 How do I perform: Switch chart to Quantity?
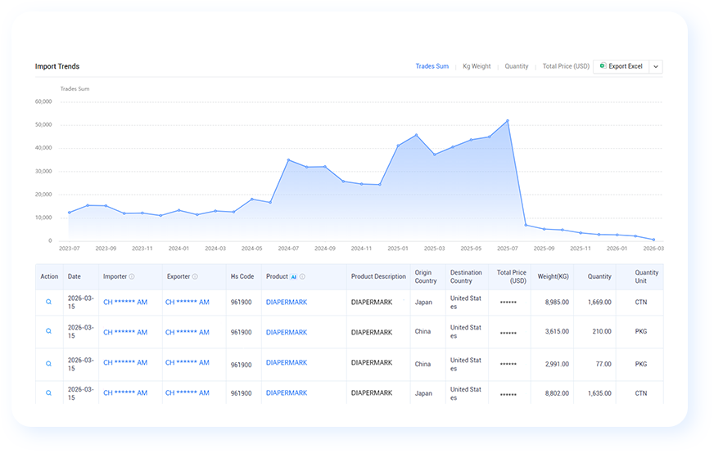(x=517, y=66)
